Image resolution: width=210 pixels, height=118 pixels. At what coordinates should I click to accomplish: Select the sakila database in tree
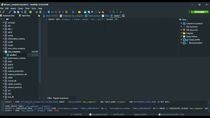[x=10, y=78]
